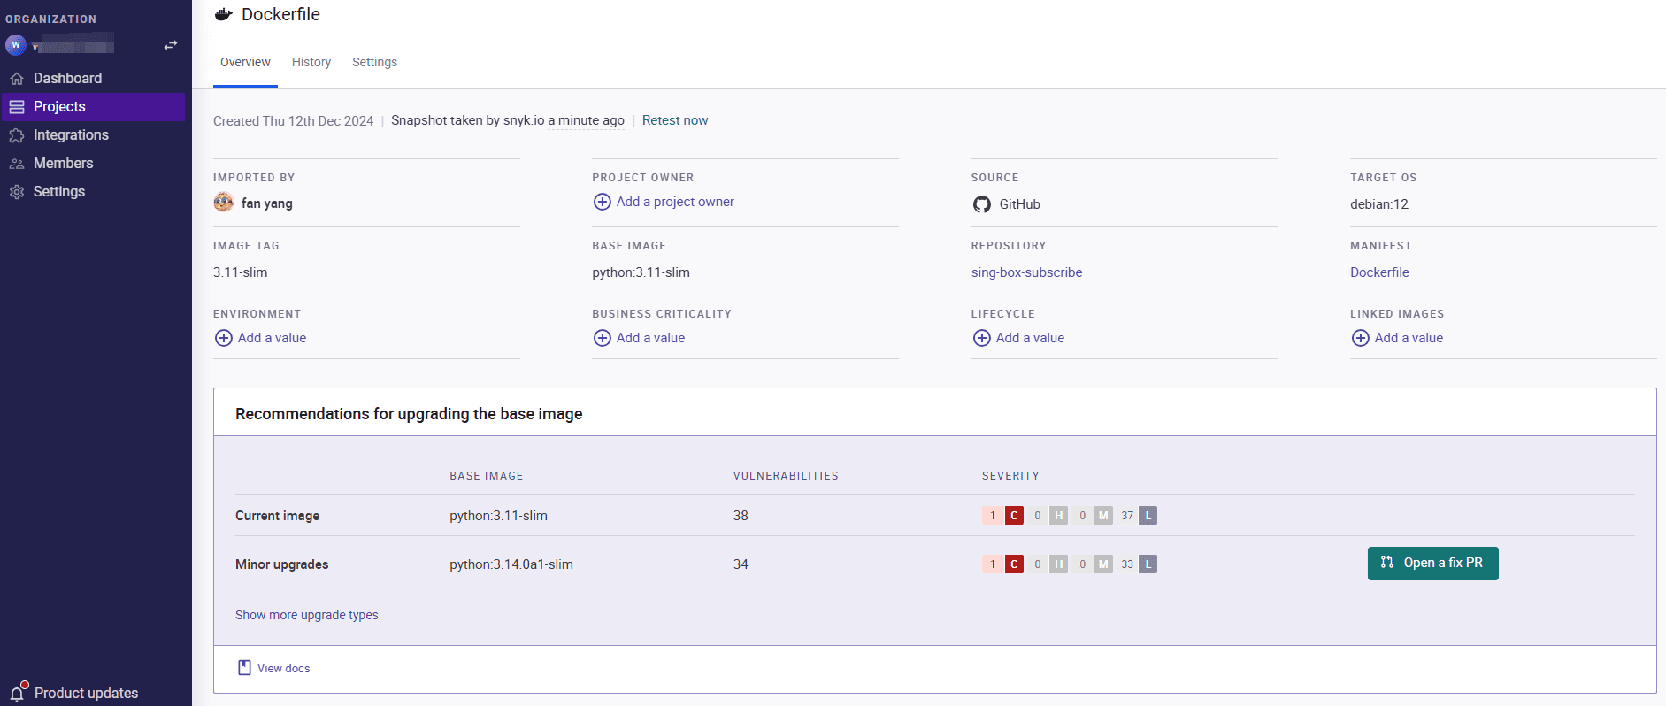Switch to the History tab
Image resolution: width=1666 pixels, height=706 pixels.
pos(311,63)
